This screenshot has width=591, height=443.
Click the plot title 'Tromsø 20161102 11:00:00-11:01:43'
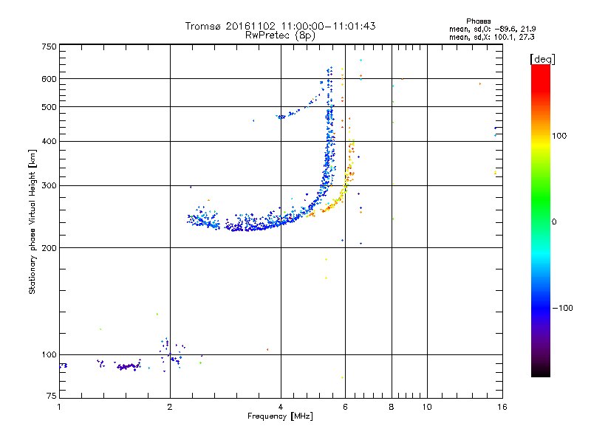tap(280, 26)
